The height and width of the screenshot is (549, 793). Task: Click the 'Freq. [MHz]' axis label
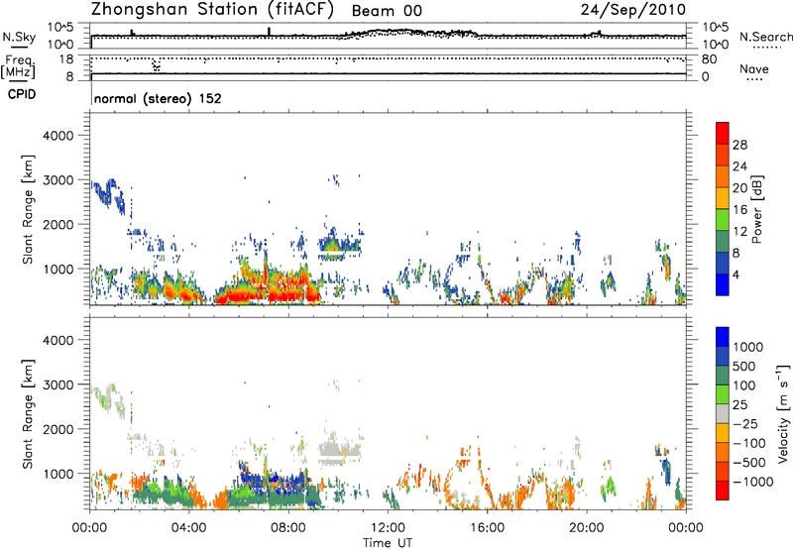(x=18, y=67)
